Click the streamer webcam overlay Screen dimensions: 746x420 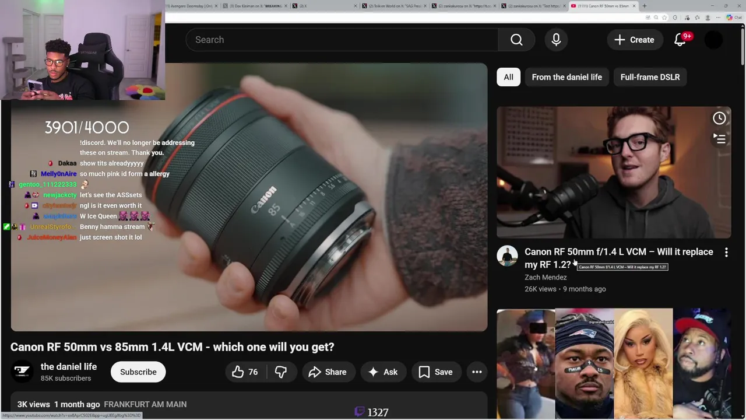82,50
